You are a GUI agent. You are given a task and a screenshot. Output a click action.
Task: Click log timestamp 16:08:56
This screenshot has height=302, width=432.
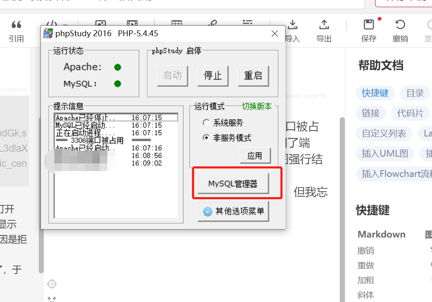click(x=147, y=156)
